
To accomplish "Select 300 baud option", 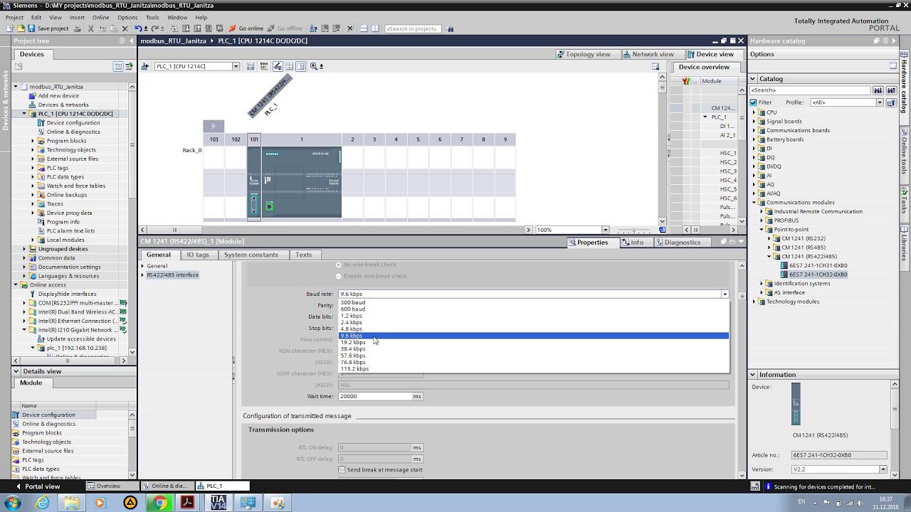I will tap(534, 302).
